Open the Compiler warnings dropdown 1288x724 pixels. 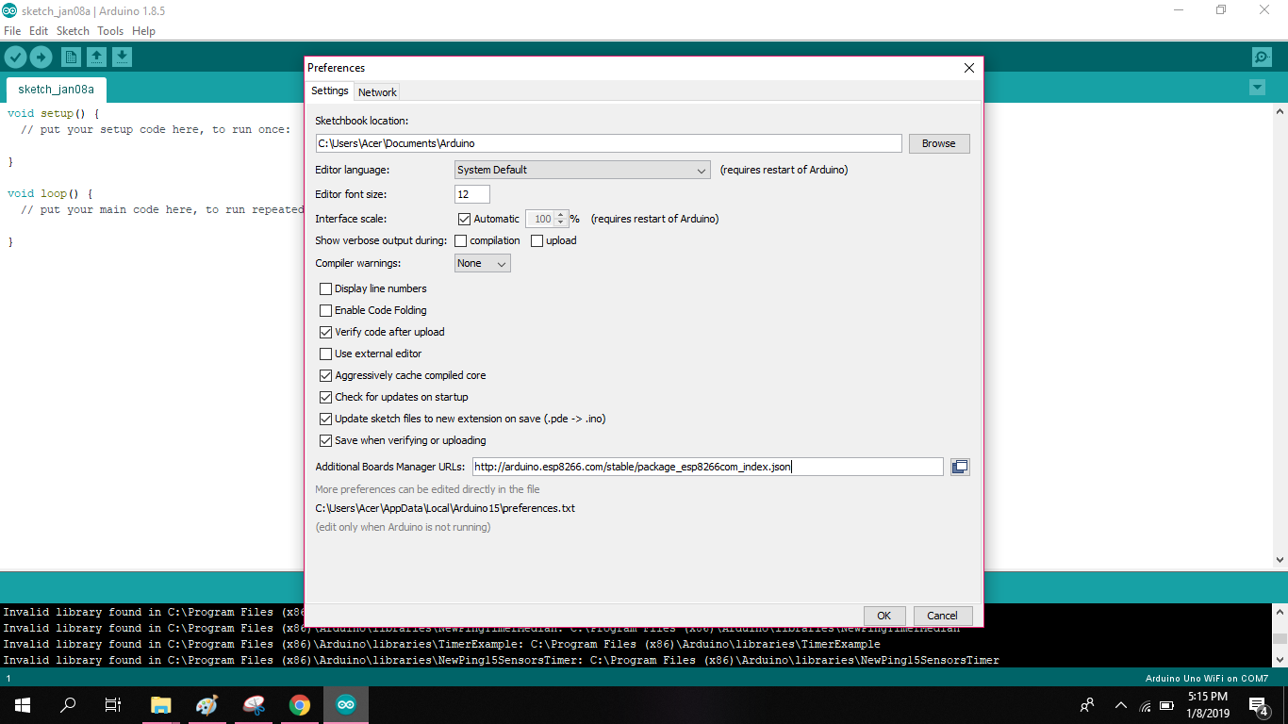(x=483, y=264)
